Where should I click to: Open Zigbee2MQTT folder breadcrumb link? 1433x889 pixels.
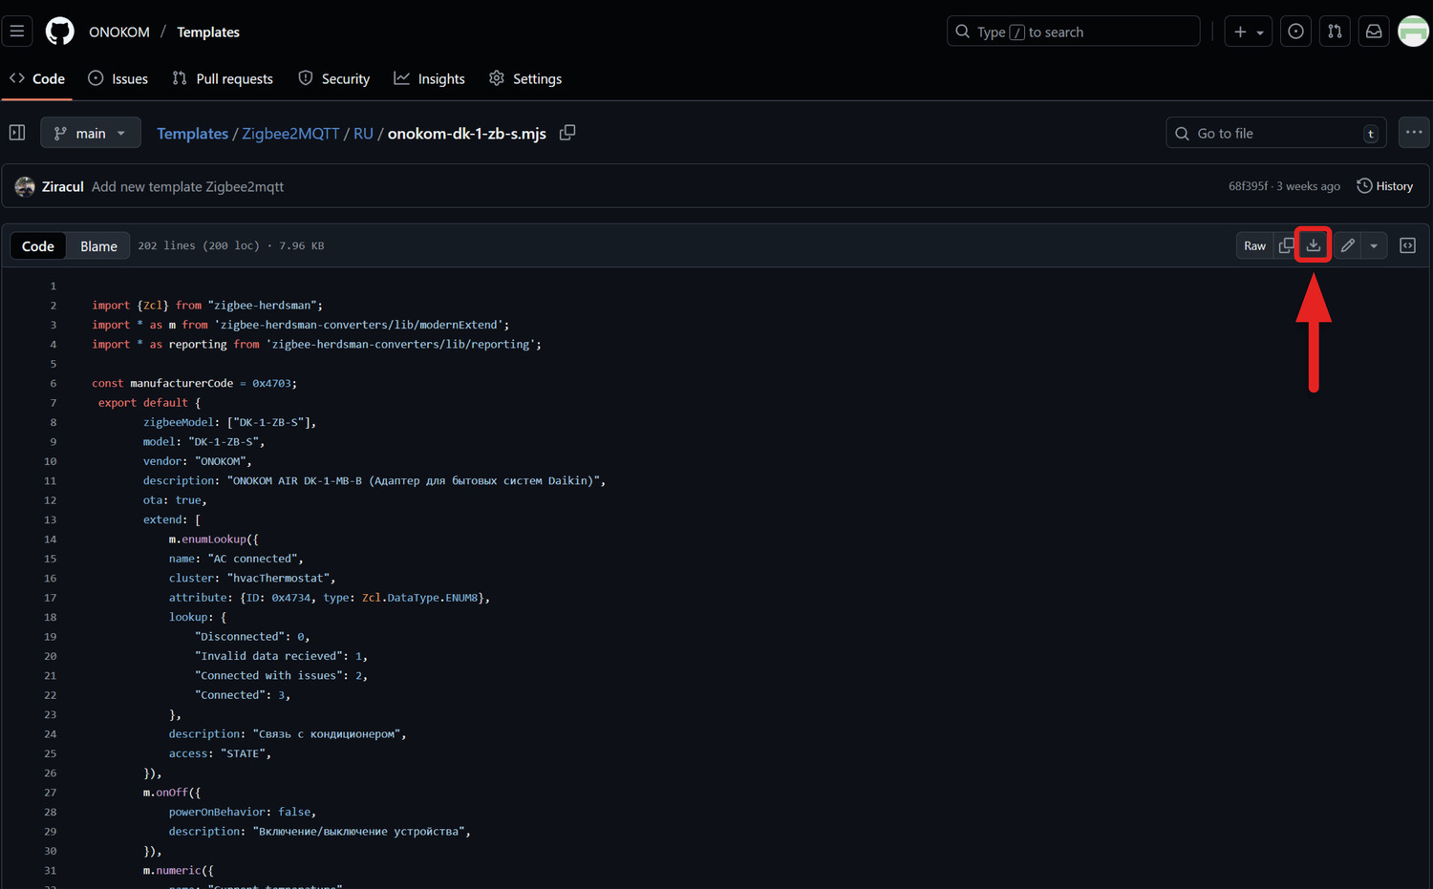(290, 134)
